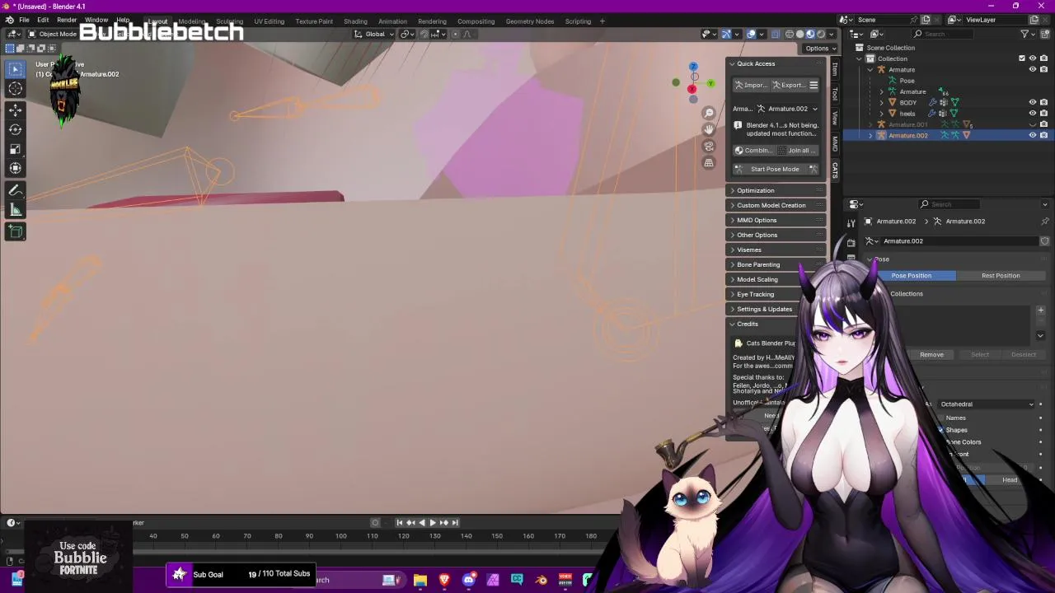Image resolution: width=1055 pixels, height=593 pixels.
Task: Uncheck the Collection exclude checkbox
Action: coord(1022,58)
